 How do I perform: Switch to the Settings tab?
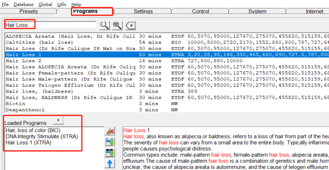point(143,12)
